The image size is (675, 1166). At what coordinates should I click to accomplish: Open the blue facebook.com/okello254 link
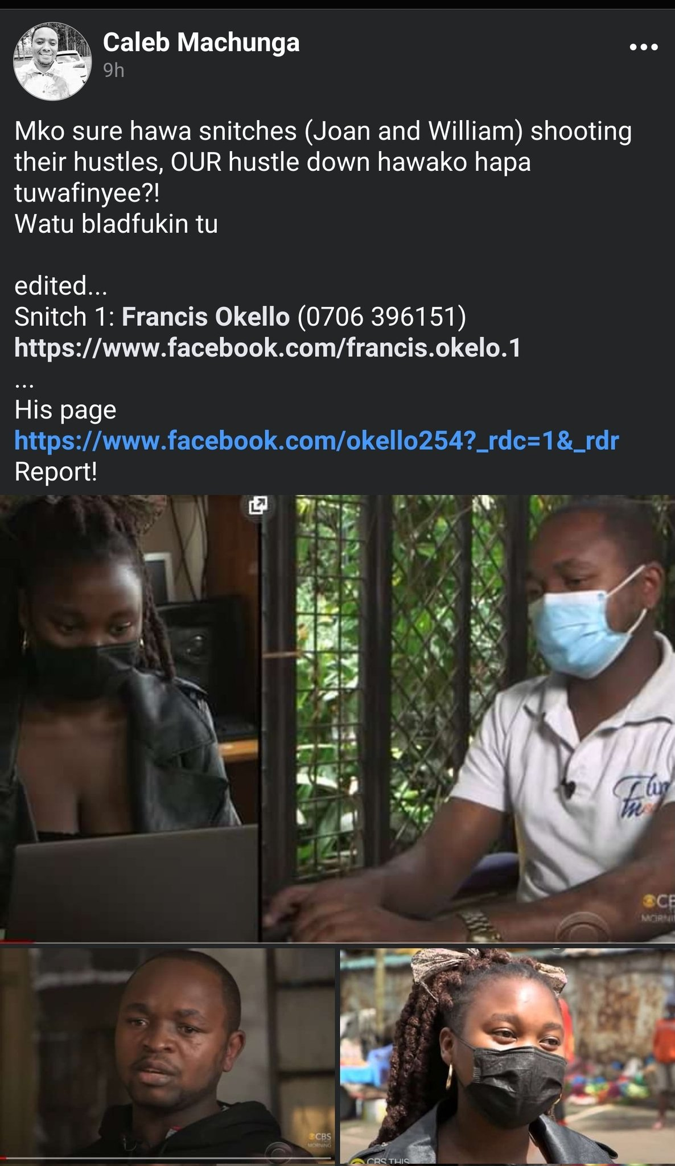[316, 441]
